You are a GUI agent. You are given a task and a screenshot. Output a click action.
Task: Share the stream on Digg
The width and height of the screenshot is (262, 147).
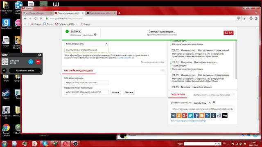[x=225, y=115]
